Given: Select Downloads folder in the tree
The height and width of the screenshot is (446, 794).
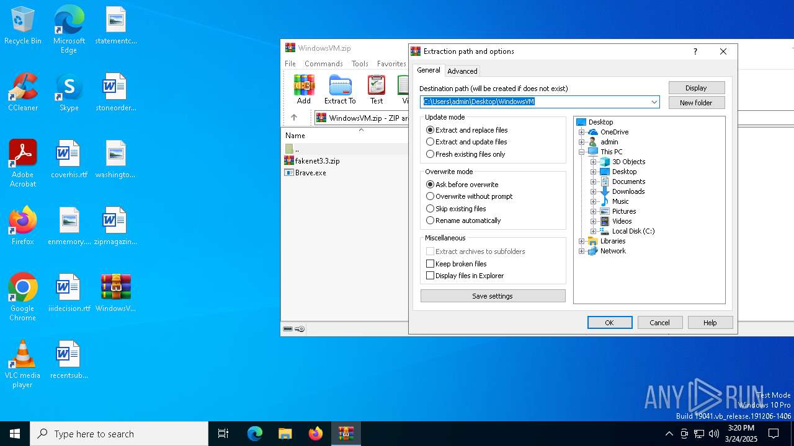Looking at the screenshot, I should click(x=622, y=191).
